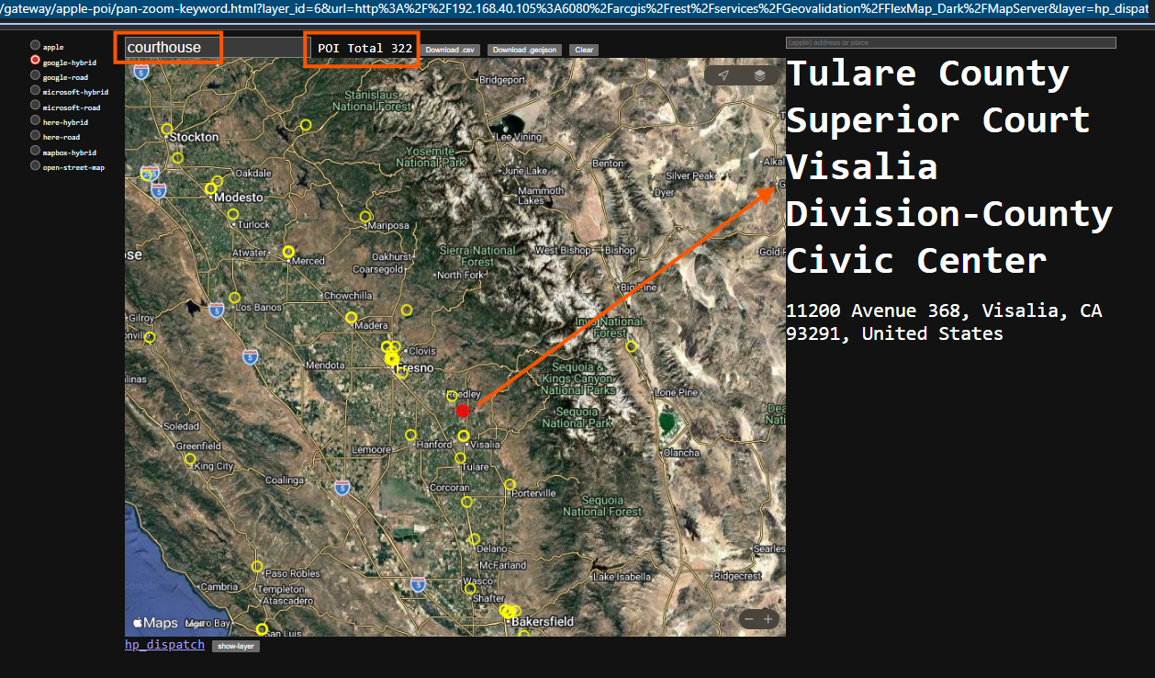Viewport: 1155px width, 678px height.
Task: Select the mapbox-hybrid basemap option
Action: pos(35,151)
